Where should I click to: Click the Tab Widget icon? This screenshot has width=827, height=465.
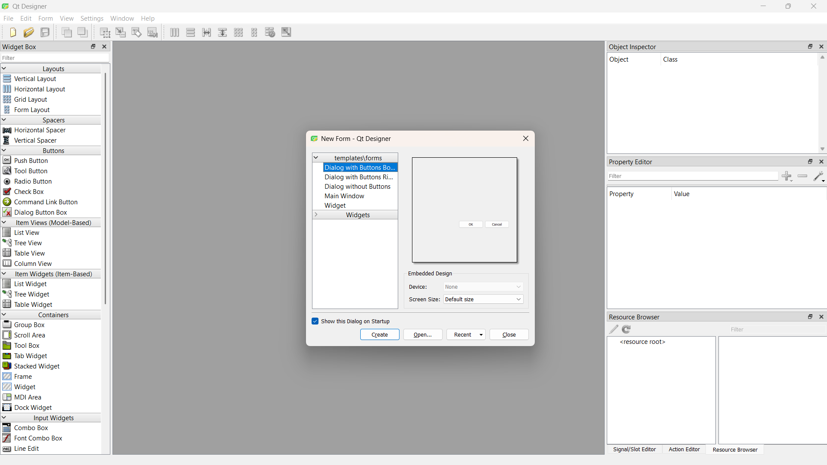pos(7,356)
